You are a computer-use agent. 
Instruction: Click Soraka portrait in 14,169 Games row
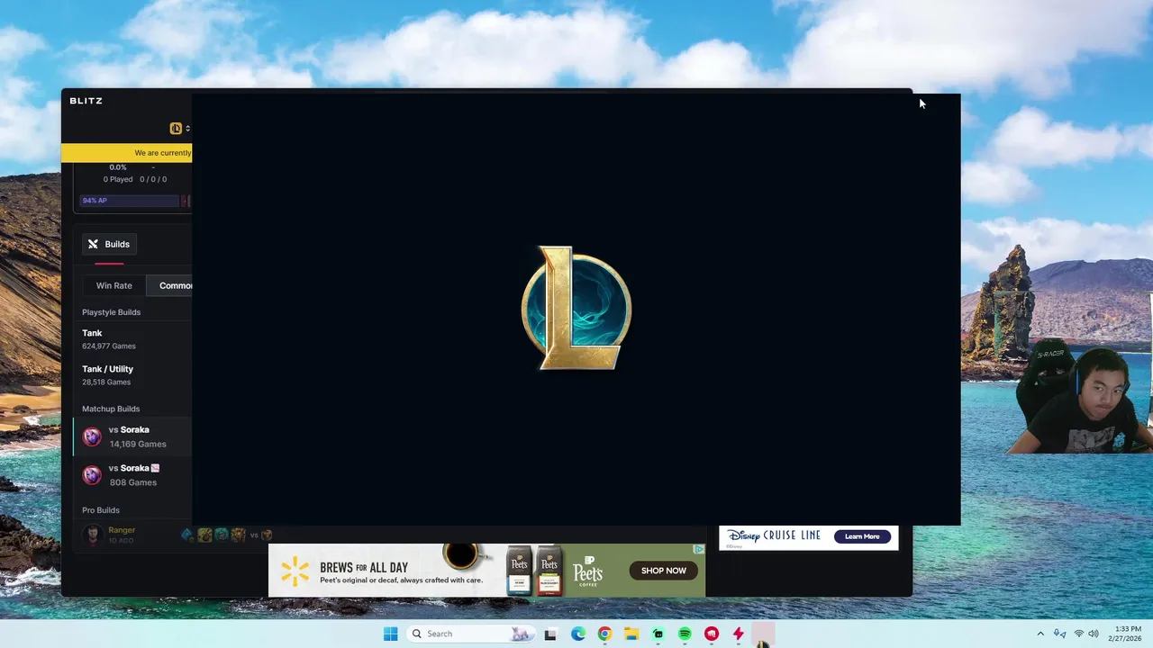pyautogui.click(x=92, y=436)
